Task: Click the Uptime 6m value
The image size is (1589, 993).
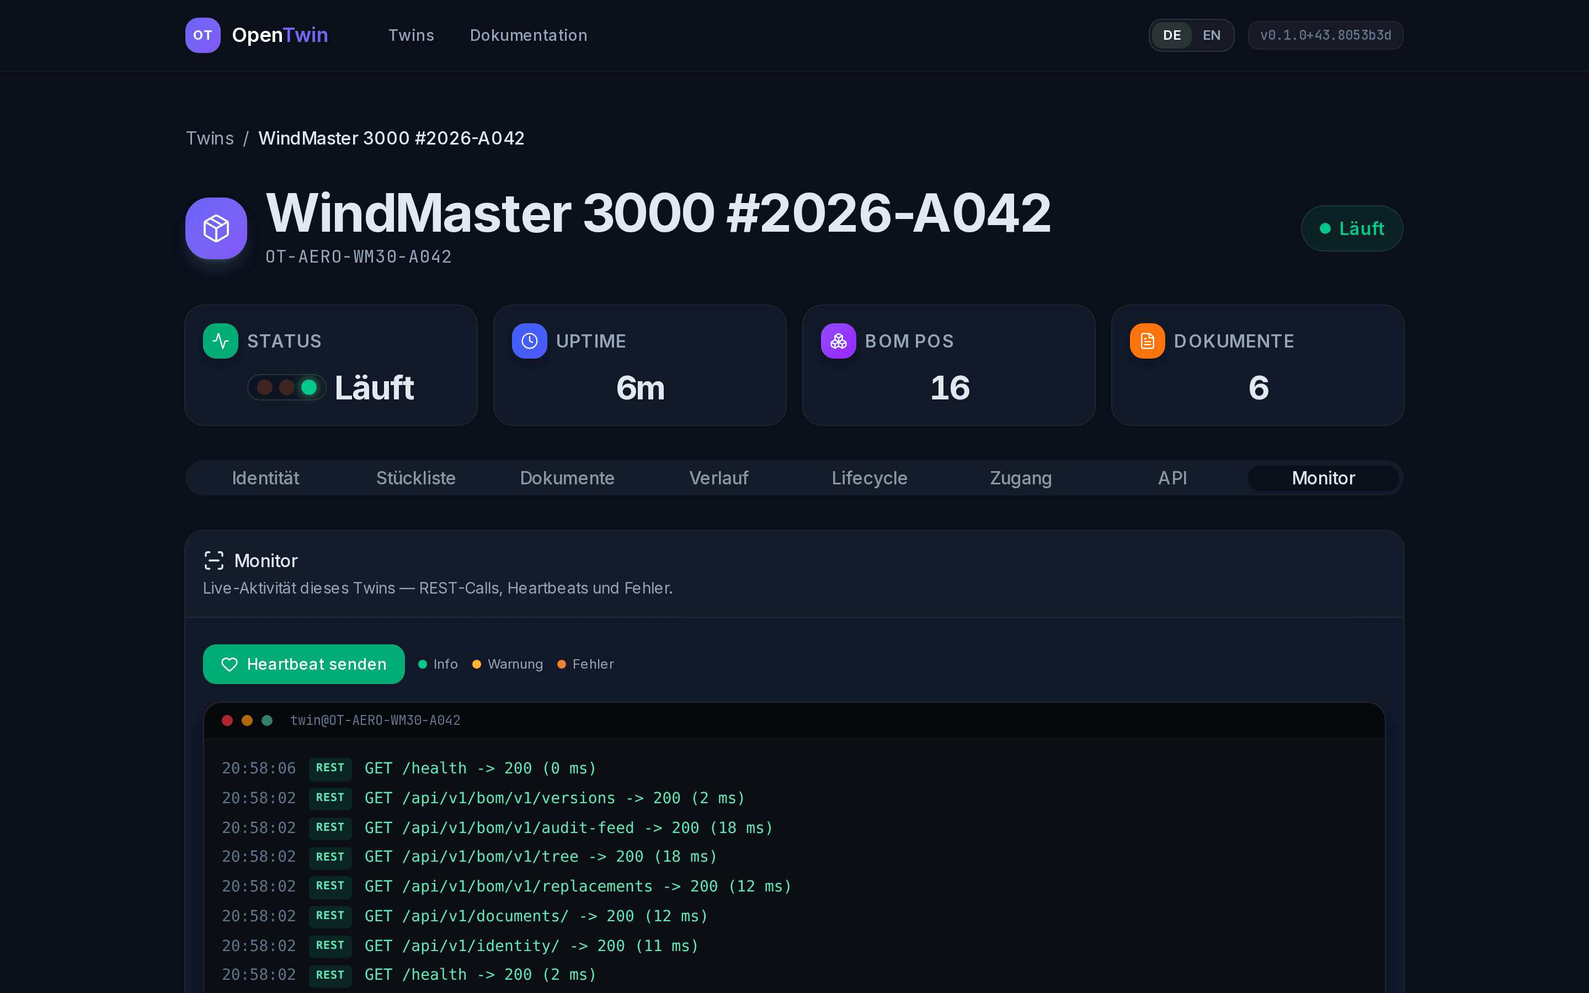Action: click(640, 387)
